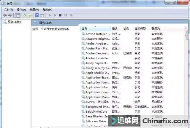The width and height of the screenshot is (190, 128).
Task: Click the second play arrow toolbar icon
Action: point(55,15)
